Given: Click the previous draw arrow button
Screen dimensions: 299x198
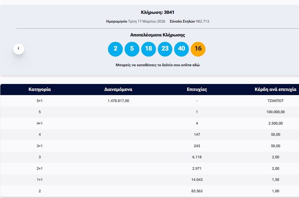Looking at the screenshot, I should click(19, 49).
